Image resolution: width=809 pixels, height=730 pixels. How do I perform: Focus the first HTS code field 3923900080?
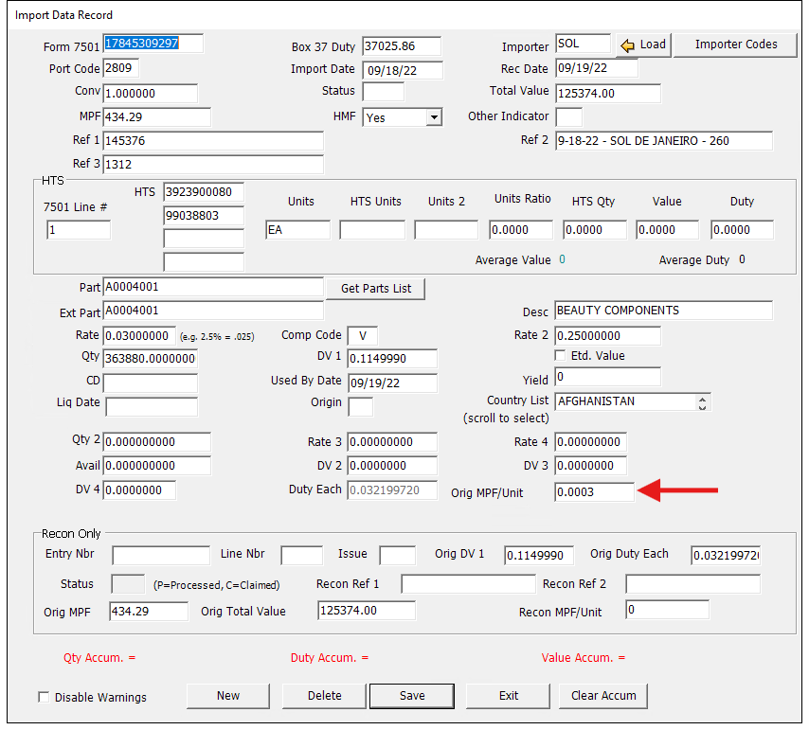[x=204, y=192]
